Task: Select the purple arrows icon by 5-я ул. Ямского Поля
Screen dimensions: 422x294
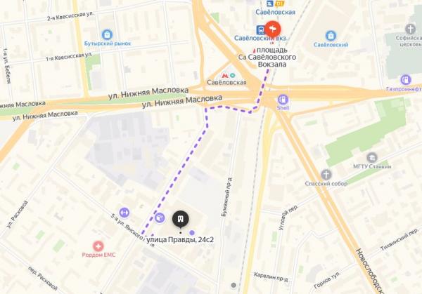Action: point(124,213)
